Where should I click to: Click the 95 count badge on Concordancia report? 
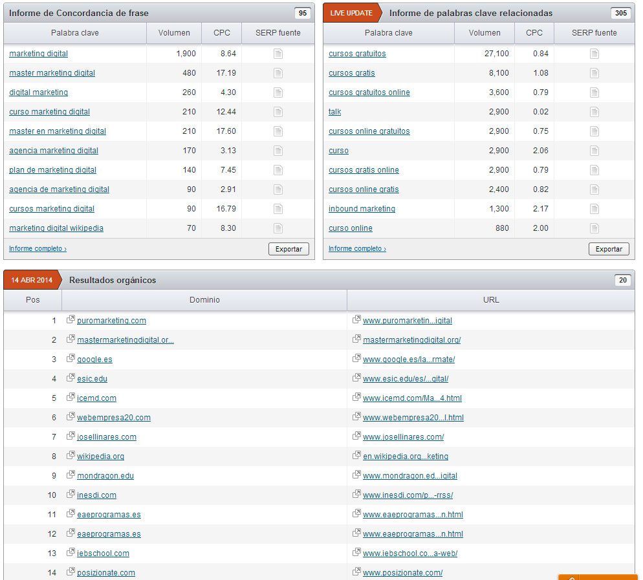tap(303, 13)
